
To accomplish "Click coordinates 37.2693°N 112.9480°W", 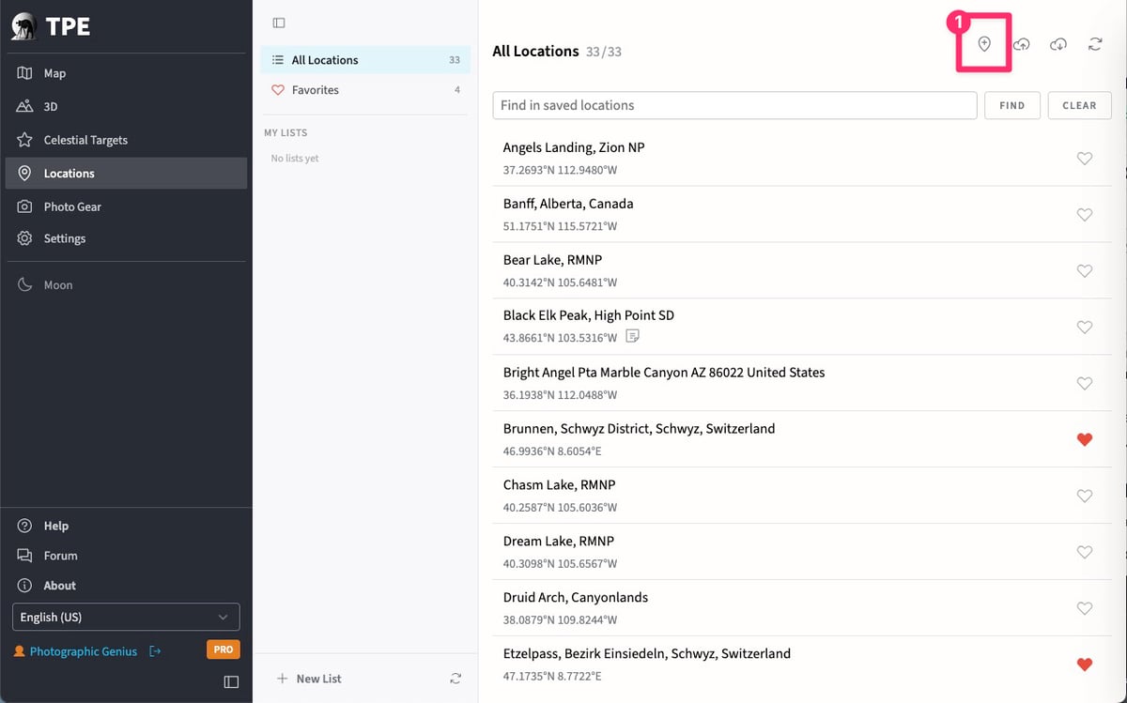I will click(560, 170).
